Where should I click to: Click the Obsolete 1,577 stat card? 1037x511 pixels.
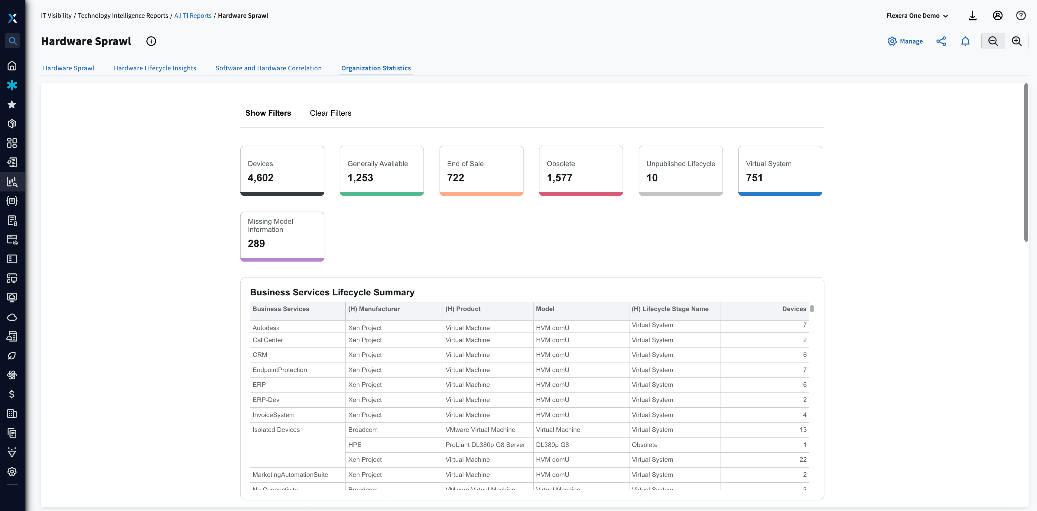pos(580,170)
